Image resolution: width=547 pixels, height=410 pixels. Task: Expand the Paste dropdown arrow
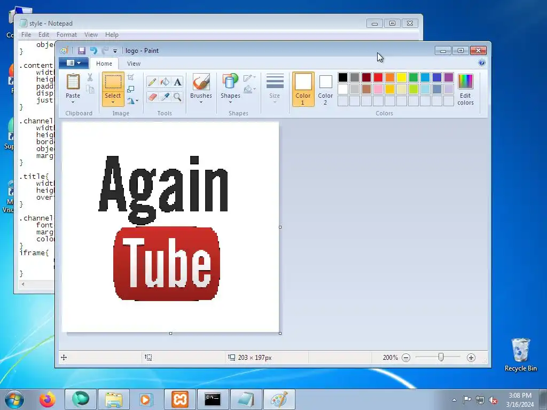[73, 102]
